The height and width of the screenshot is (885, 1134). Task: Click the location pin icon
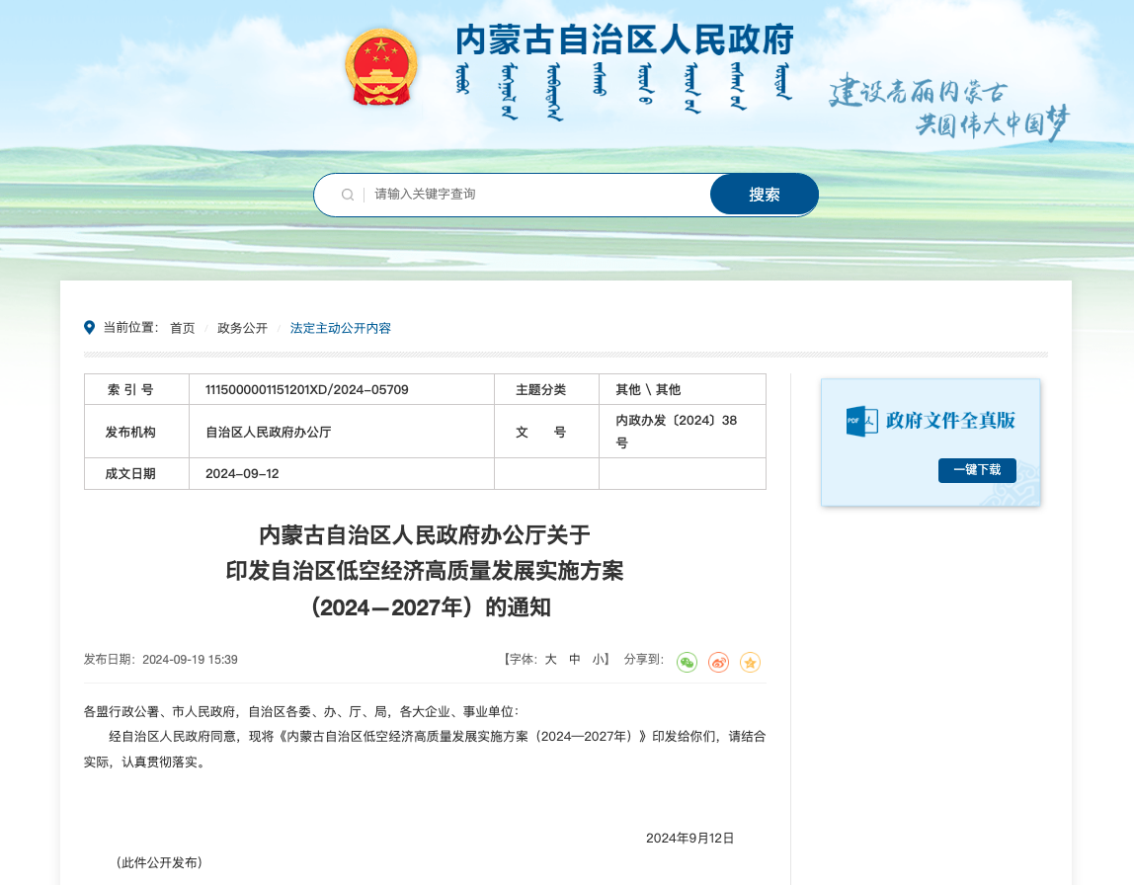click(90, 328)
